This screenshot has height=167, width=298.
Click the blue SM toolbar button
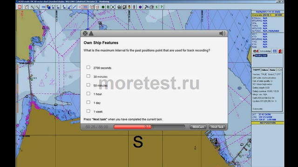(43, 7)
